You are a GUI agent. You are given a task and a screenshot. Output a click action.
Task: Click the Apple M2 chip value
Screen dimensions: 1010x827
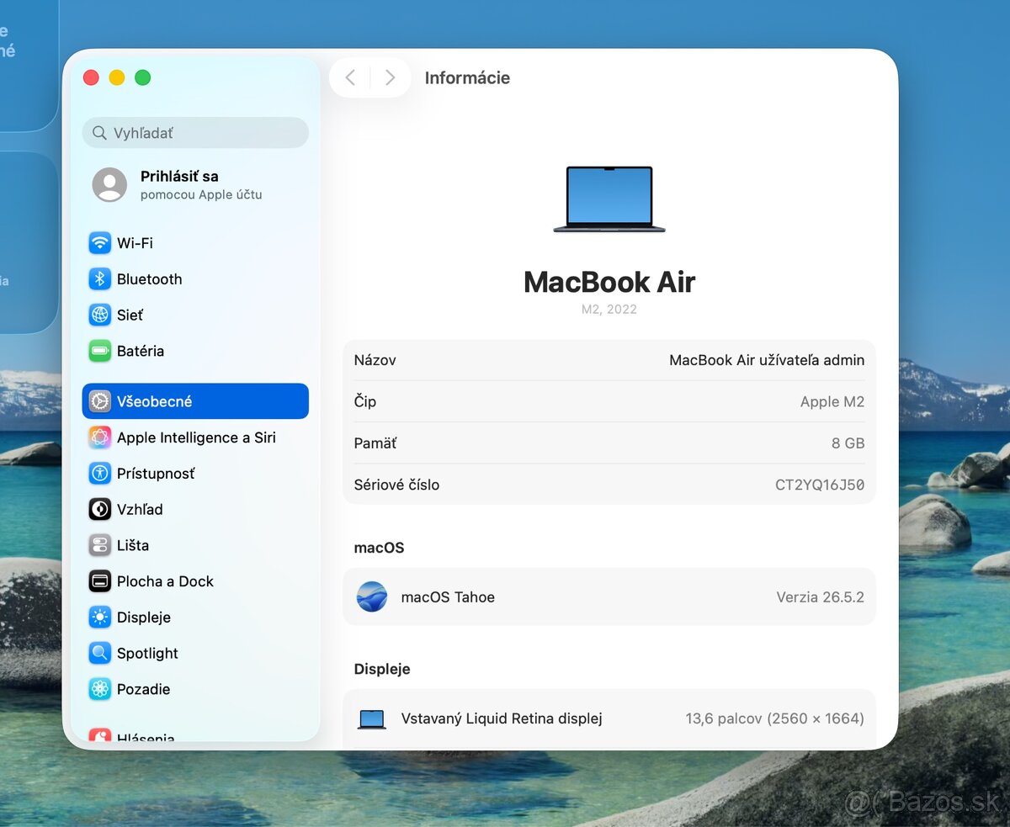point(832,401)
